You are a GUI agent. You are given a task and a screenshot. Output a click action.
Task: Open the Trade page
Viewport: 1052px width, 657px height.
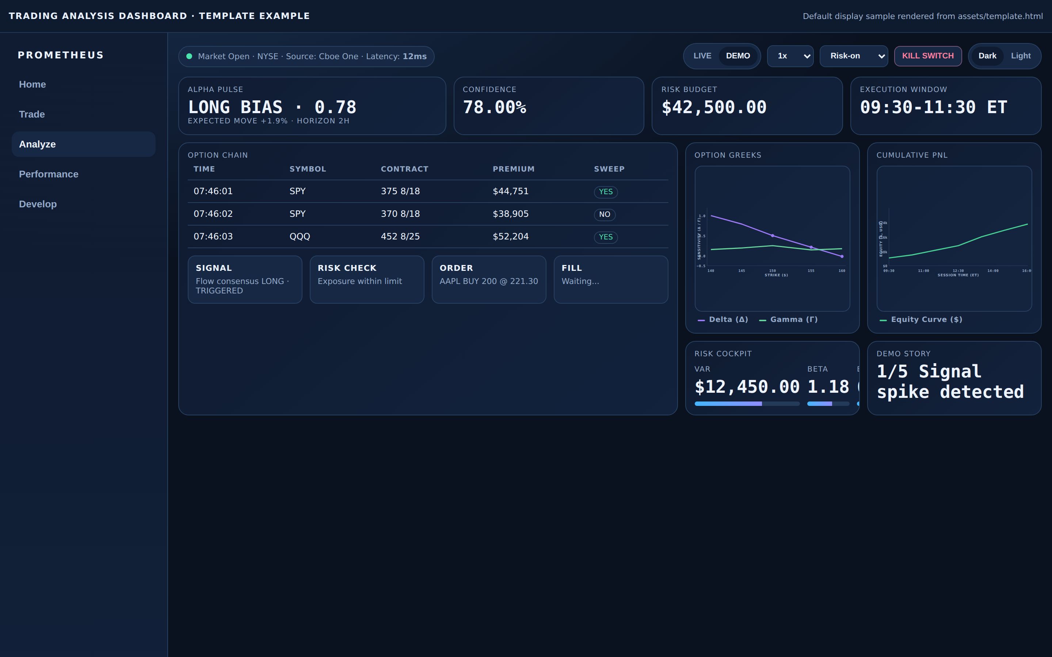tap(83, 114)
